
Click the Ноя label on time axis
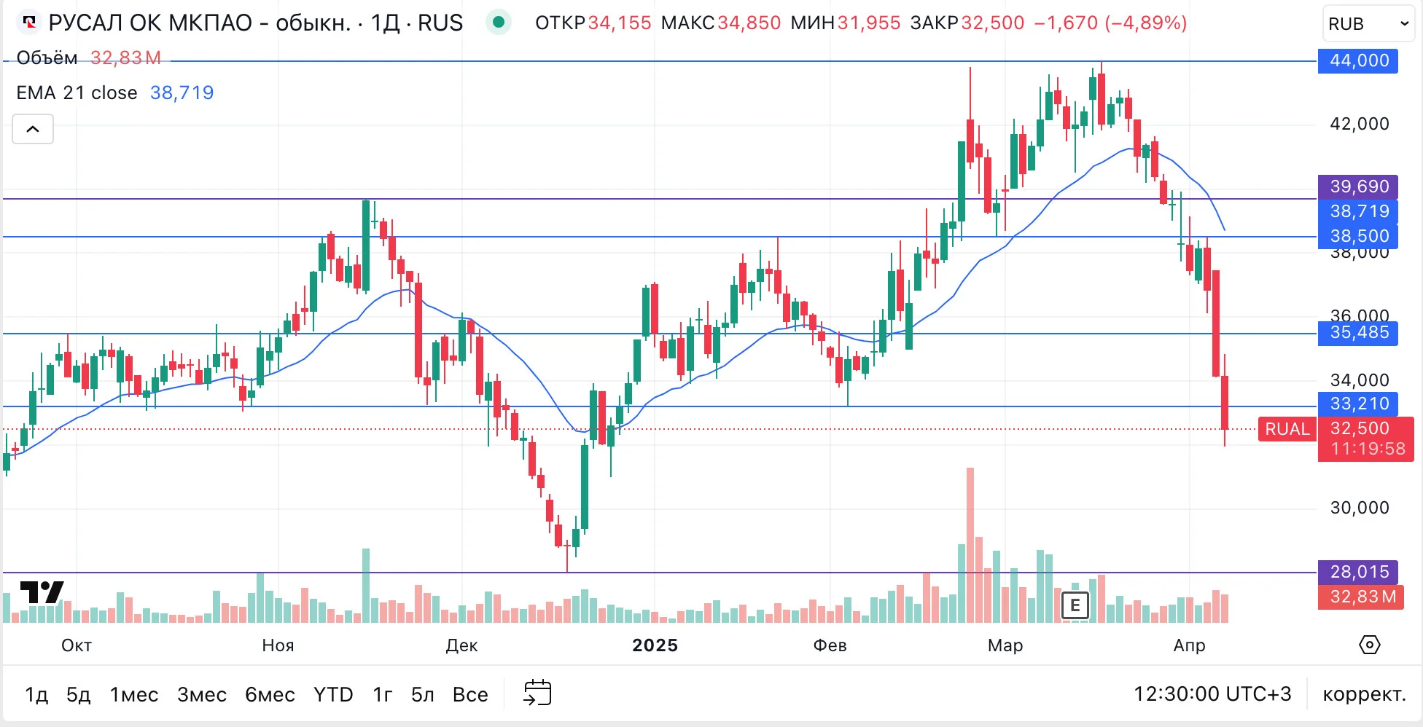tap(278, 645)
